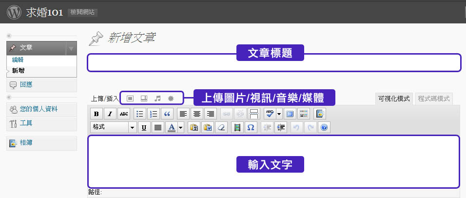Toggle strikethrough text formatting
The height and width of the screenshot is (198, 466).
124,114
